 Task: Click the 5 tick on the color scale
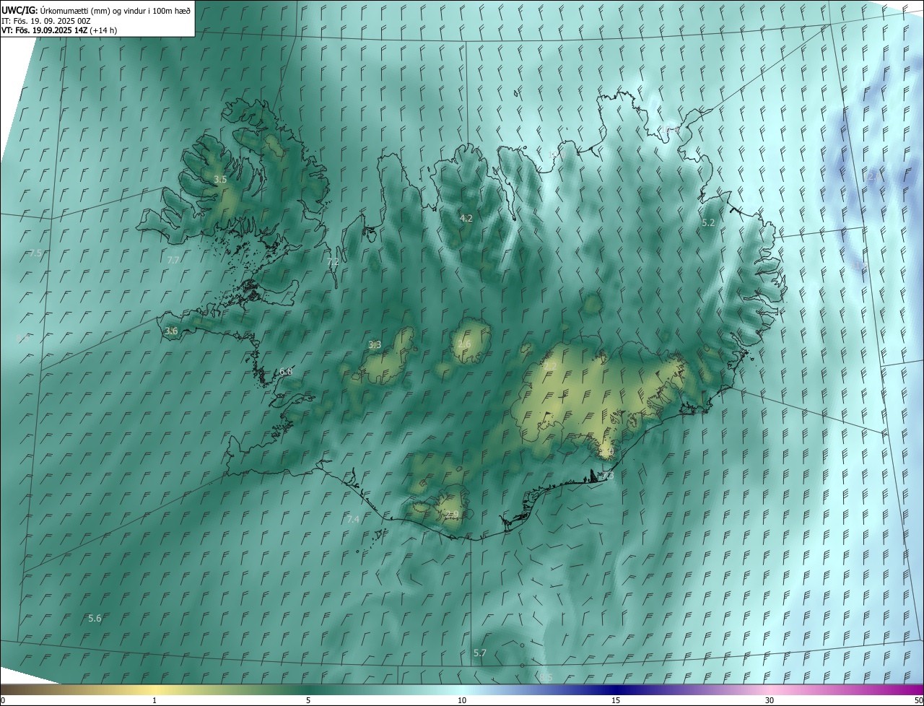308,701
